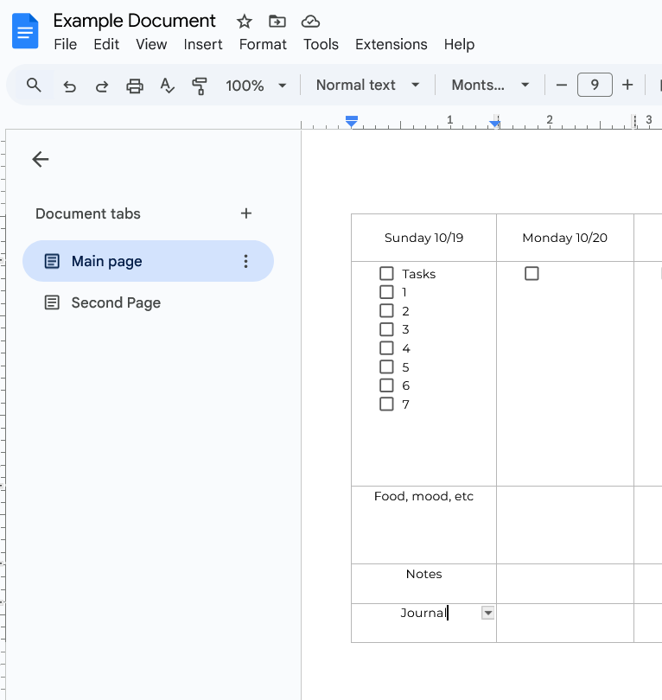Add a new document tab with plus
The image size is (662, 700).
(246, 213)
